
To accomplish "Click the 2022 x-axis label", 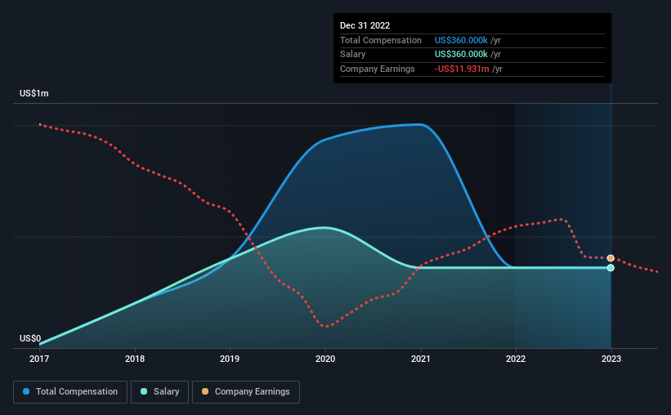I will coord(516,359).
